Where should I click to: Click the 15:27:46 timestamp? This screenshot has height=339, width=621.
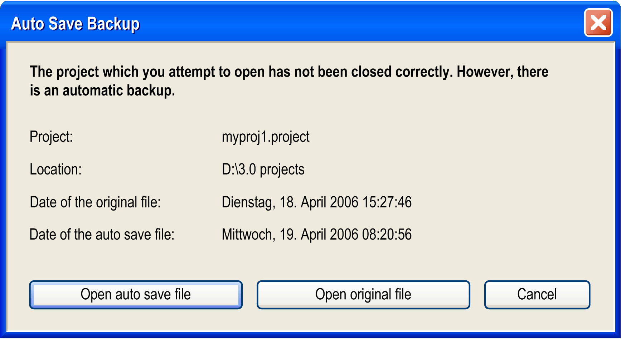point(387,202)
